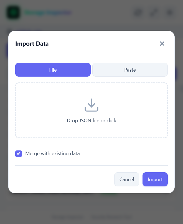Image resolution: width=183 pixels, height=224 pixels.
Task: Click the "Import Data" dialog title
Action: point(32,44)
